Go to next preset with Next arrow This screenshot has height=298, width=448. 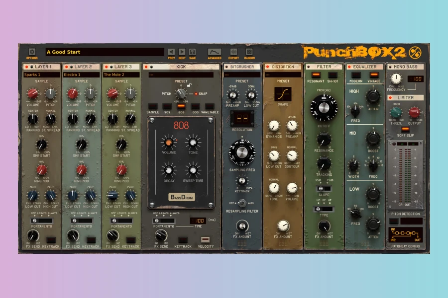[182, 52]
